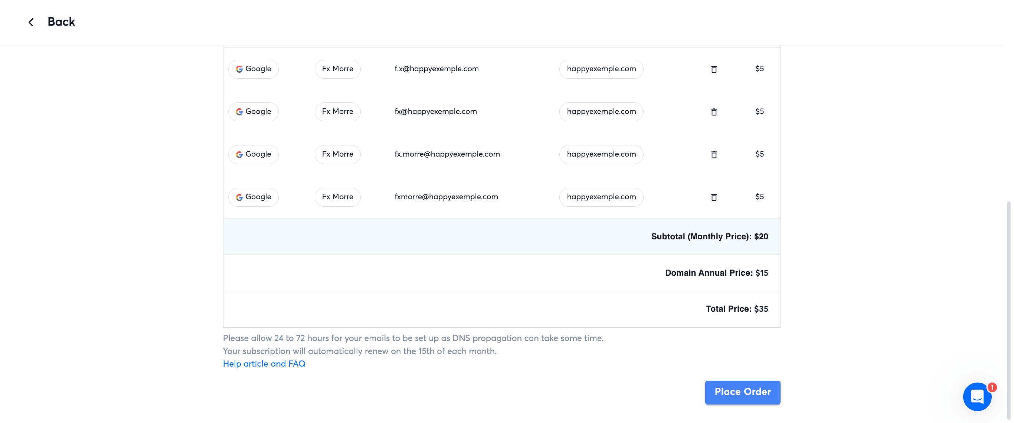
Task: Click the $5 price in fx@happyexemple.com row
Action: coord(759,112)
